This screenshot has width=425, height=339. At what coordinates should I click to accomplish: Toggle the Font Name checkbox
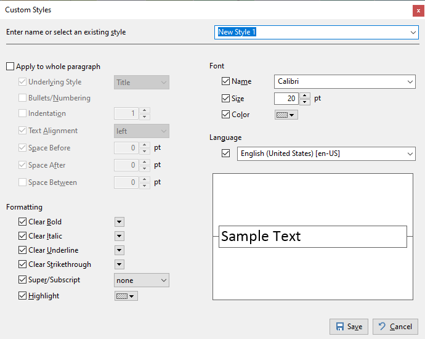point(225,81)
